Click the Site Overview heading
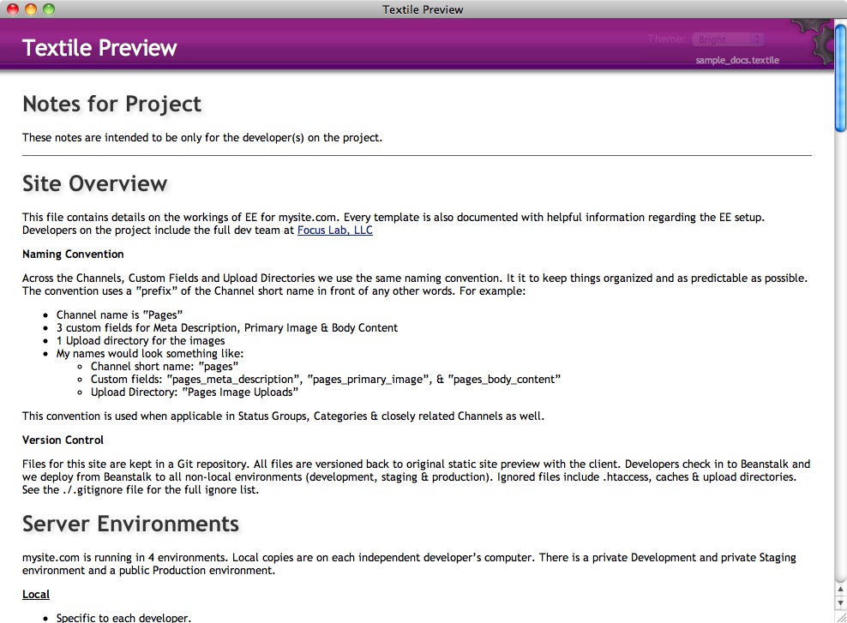This screenshot has width=847, height=623. point(94,183)
